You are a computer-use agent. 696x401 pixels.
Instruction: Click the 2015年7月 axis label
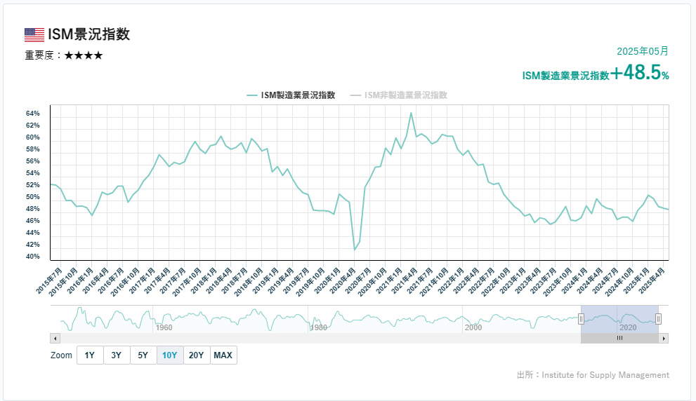pyautogui.click(x=49, y=280)
